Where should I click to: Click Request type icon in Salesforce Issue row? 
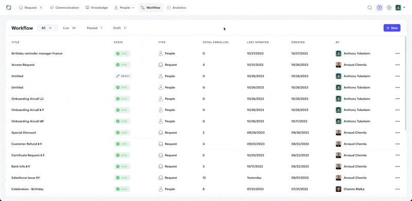(161, 178)
